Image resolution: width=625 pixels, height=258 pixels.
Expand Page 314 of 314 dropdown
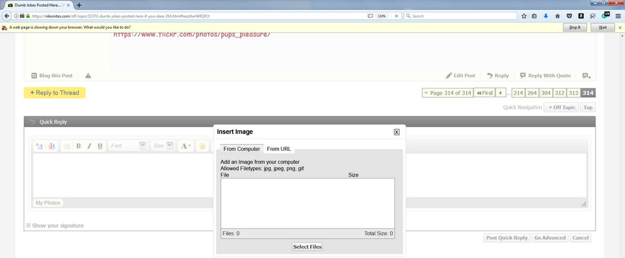pos(447,93)
